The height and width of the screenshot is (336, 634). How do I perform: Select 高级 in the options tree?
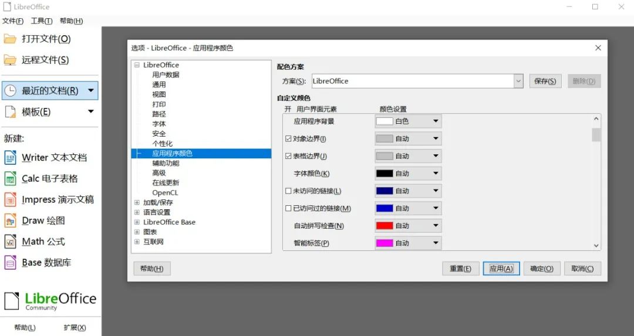[159, 173]
